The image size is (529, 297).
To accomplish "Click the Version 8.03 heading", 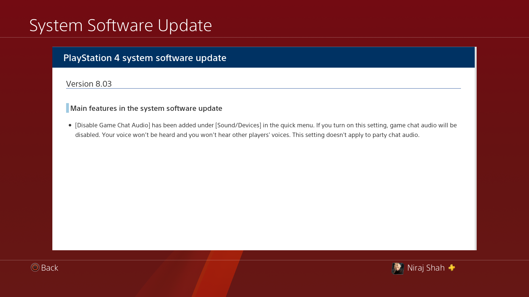I will (89, 84).
